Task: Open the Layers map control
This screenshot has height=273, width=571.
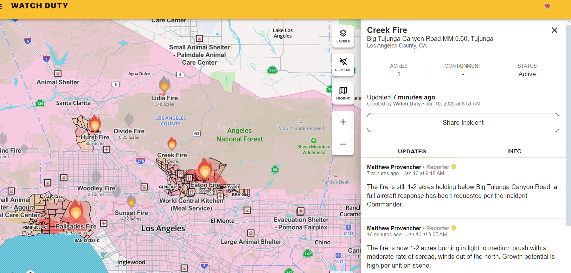Action: tap(343, 36)
